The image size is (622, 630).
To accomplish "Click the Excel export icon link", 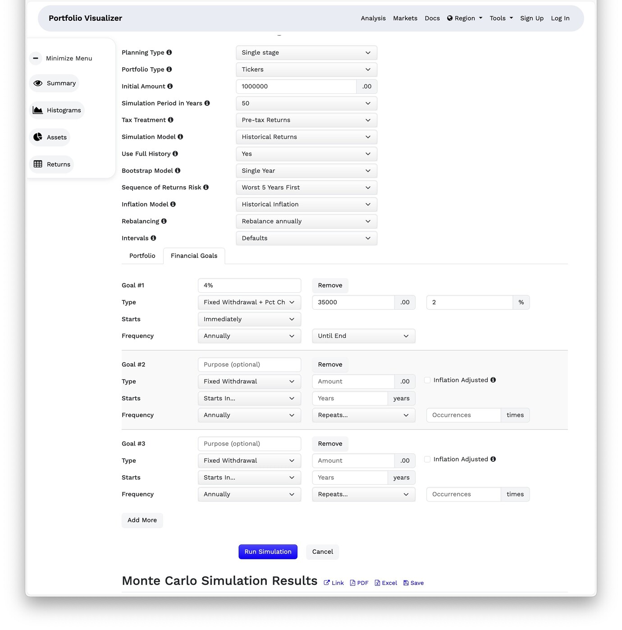I will pos(377,583).
